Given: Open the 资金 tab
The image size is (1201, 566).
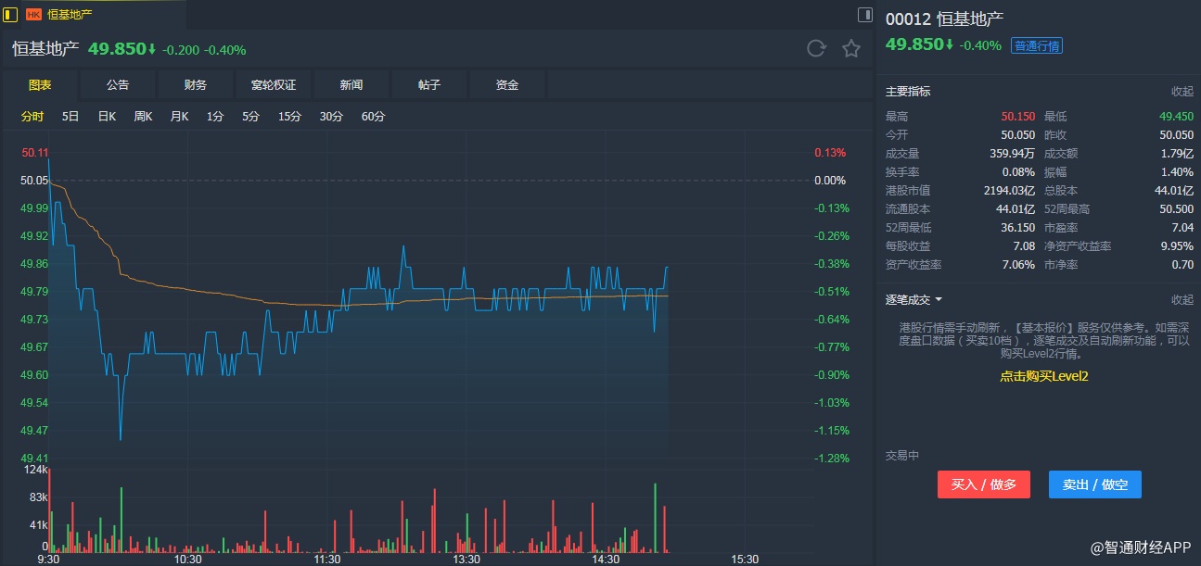Looking at the screenshot, I should click(507, 85).
